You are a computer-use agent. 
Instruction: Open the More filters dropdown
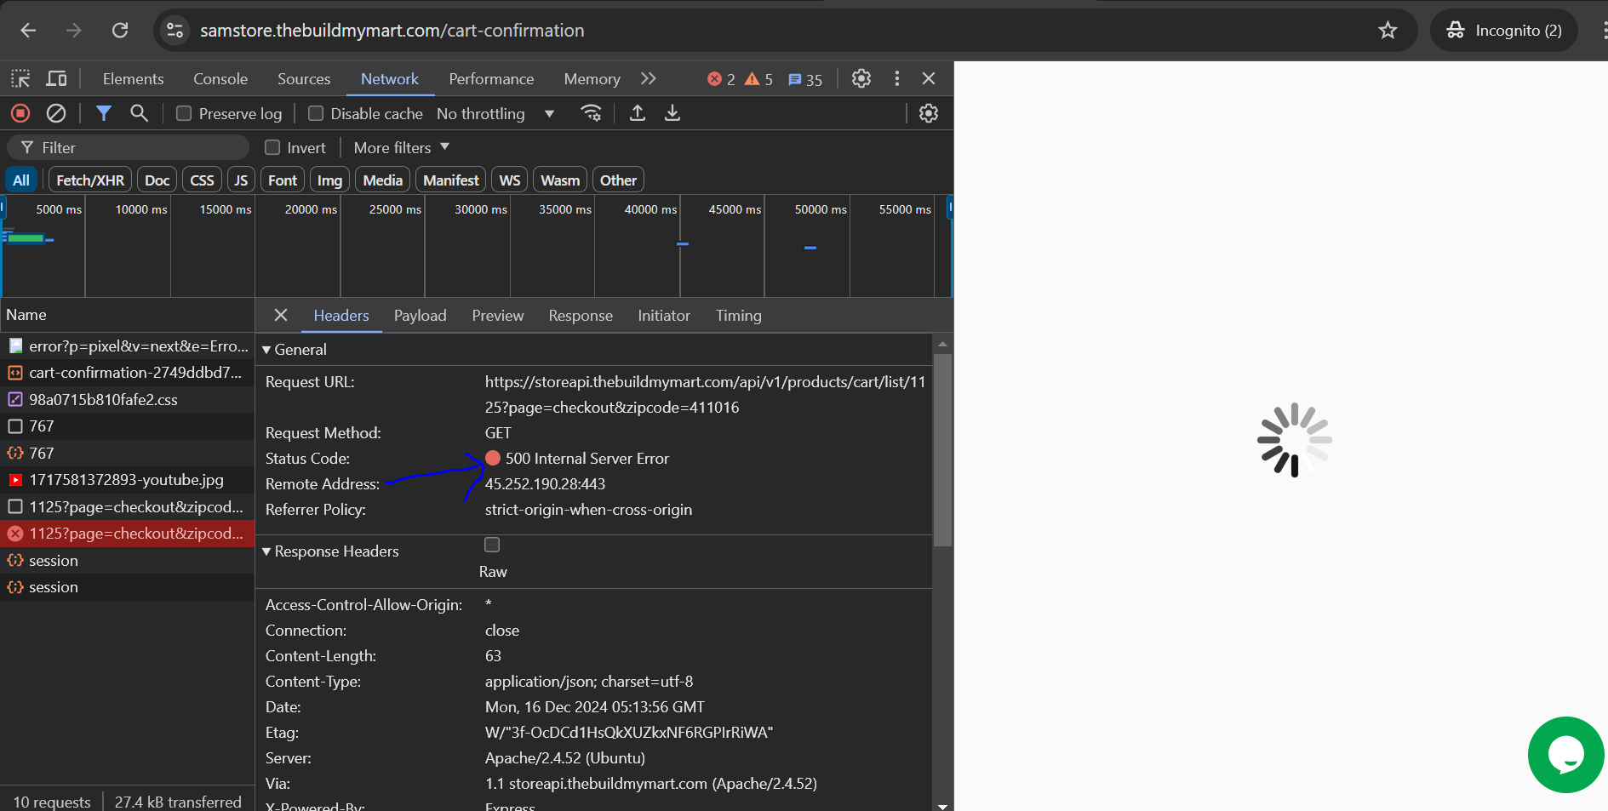pyautogui.click(x=402, y=147)
